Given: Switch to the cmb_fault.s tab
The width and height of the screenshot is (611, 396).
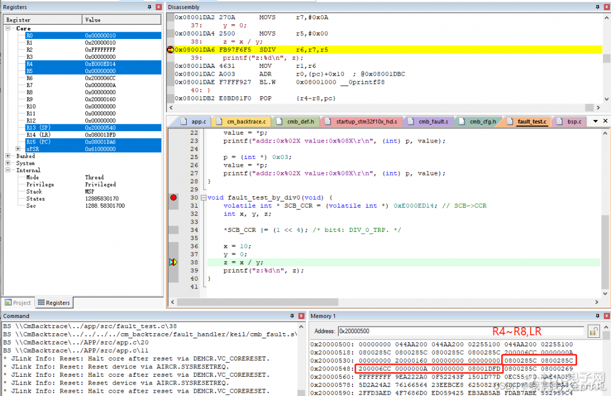Looking at the screenshot, I should coord(428,122).
